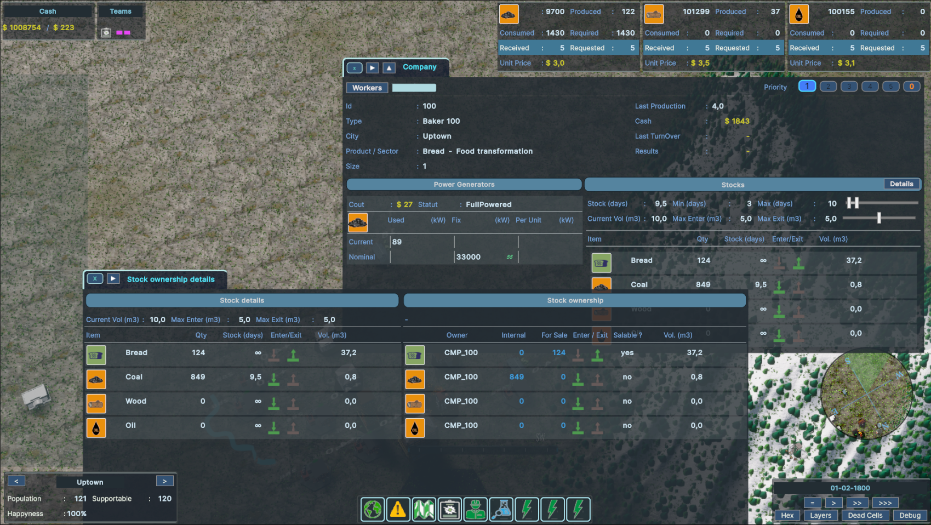Click the Layers button

(821, 515)
